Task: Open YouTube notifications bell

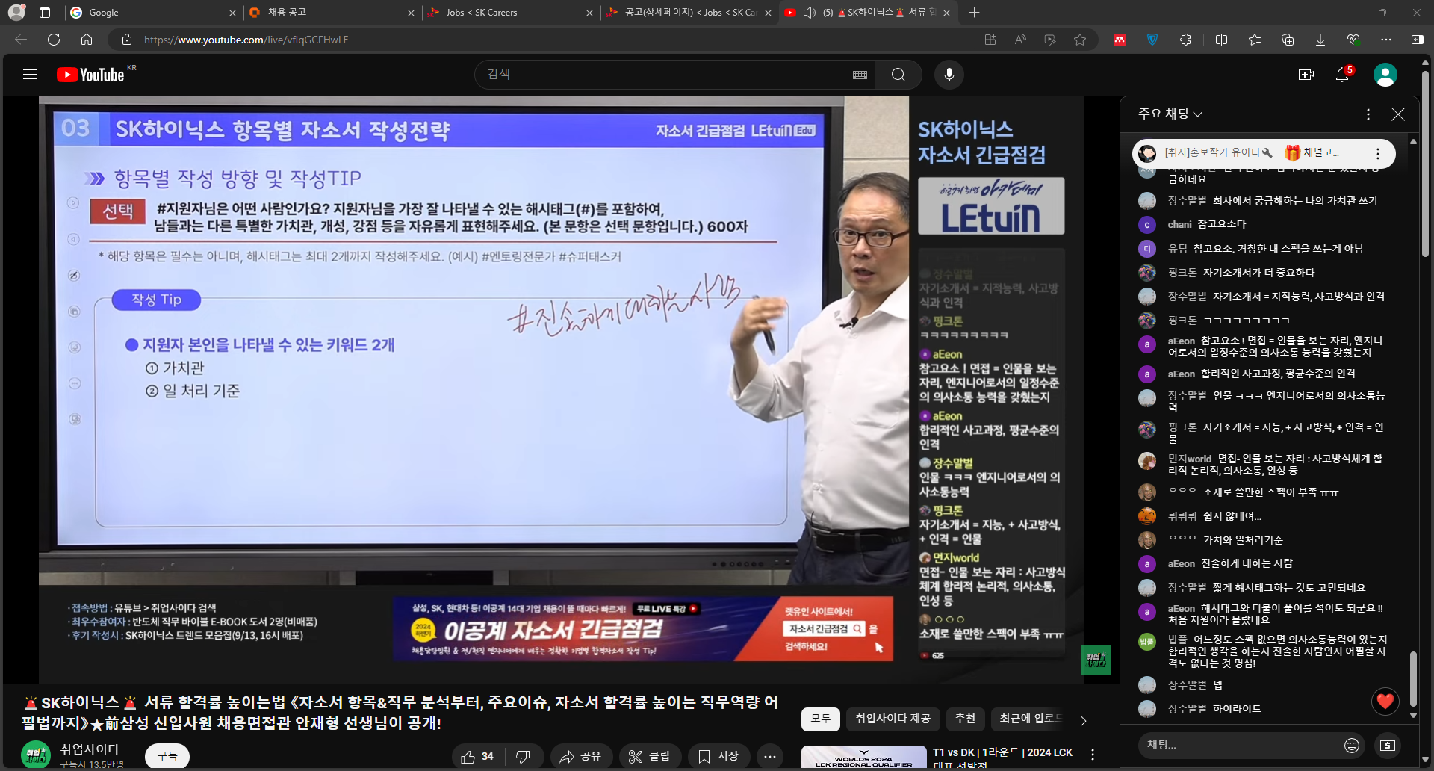Action: pyautogui.click(x=1342, y=75)
